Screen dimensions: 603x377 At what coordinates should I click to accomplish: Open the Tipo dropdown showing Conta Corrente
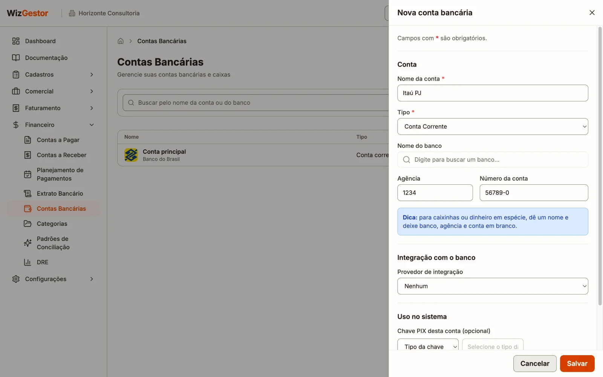click(493, 127)
